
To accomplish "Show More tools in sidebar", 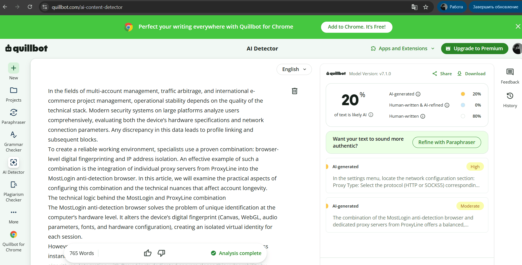I will click(x=14, y=216).
